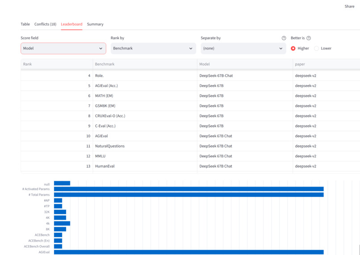Open the Rank by dropdown showing Benchmark
This screenshot has height=255, width=360.
[153, 48]
